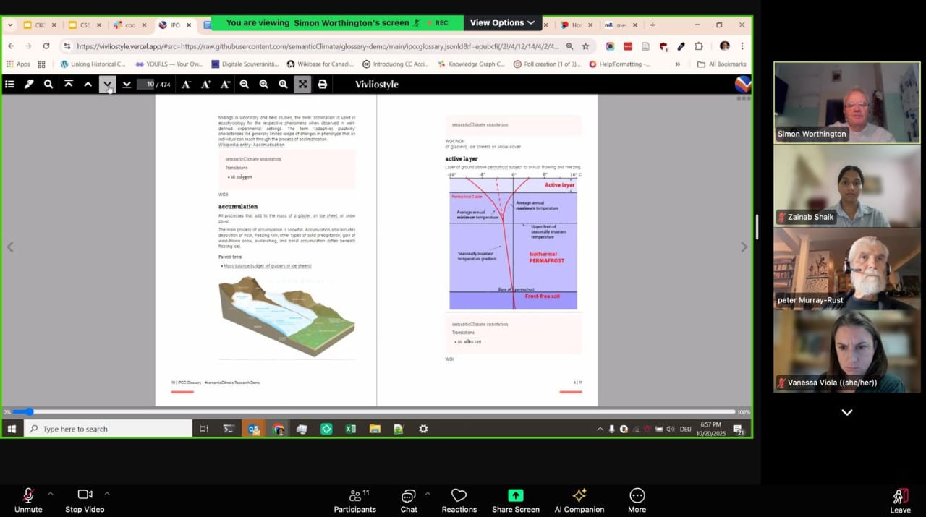Expand audio options caret beside Unmute
Screen dimensions: 926x517
(50, 494)
